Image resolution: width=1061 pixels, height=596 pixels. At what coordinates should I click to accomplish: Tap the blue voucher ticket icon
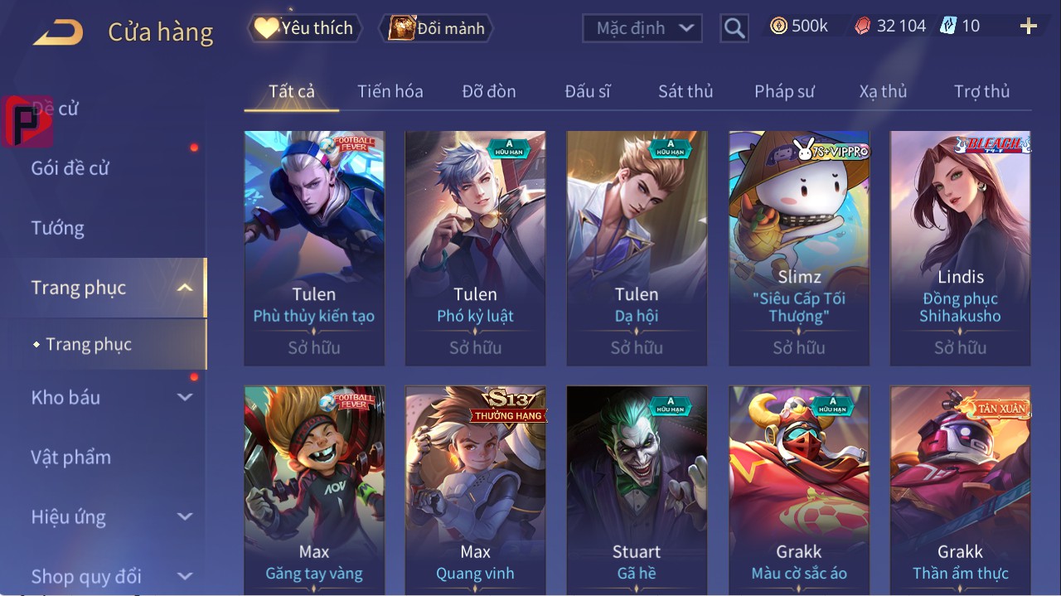948,26
